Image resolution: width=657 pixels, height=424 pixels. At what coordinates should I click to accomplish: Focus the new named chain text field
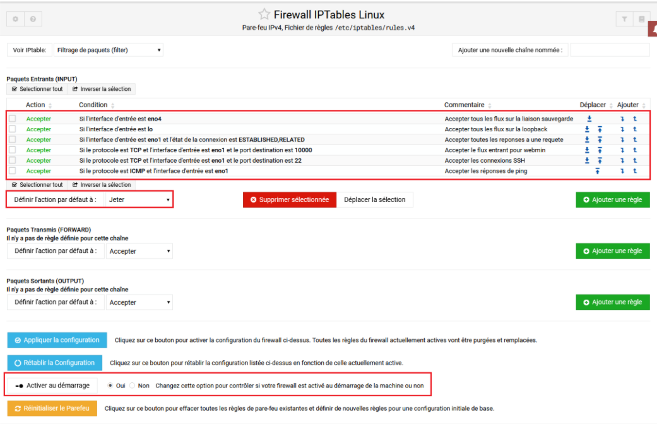tap(610, 50)
